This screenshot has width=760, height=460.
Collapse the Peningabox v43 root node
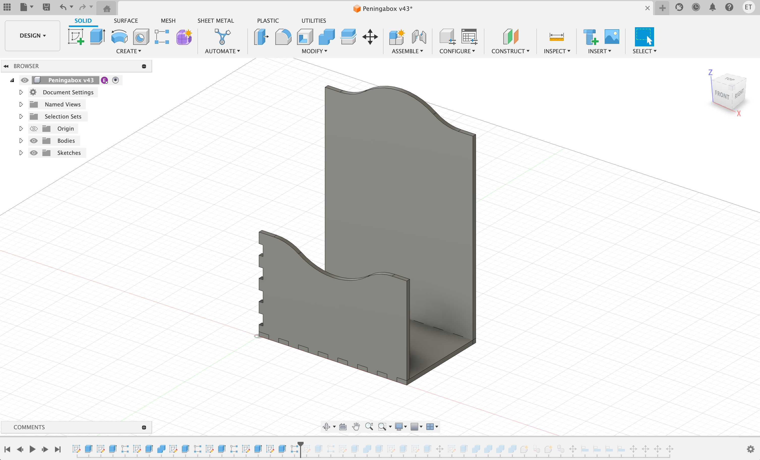pyautogui.click(x=12, y=80)
